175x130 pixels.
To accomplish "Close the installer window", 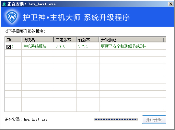I will 171,4.
